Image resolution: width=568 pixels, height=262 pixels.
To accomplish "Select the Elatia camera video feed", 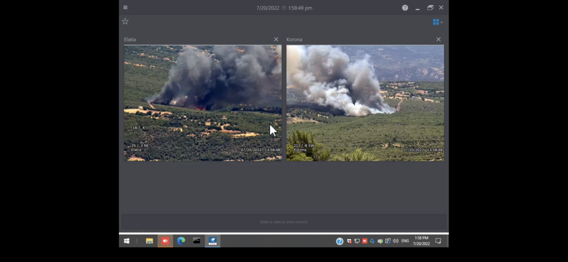I will (203, 103).
